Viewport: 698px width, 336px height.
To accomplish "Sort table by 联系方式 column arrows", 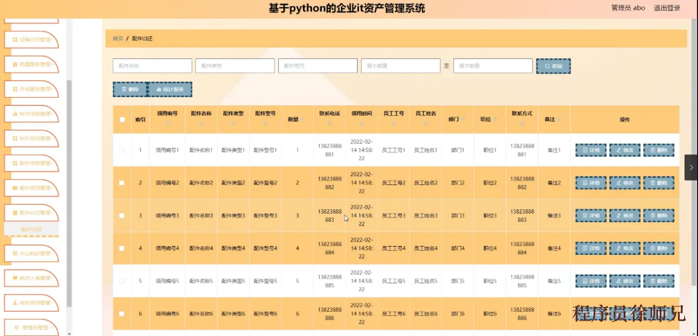I will 522,124.
